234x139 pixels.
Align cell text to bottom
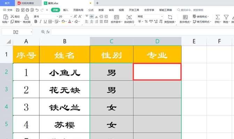point(96,16)
